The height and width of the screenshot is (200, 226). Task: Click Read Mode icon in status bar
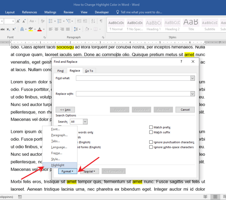(205, 197)
